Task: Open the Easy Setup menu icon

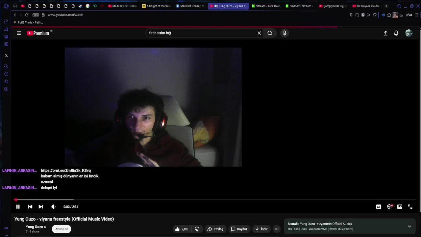Action: 417,15
